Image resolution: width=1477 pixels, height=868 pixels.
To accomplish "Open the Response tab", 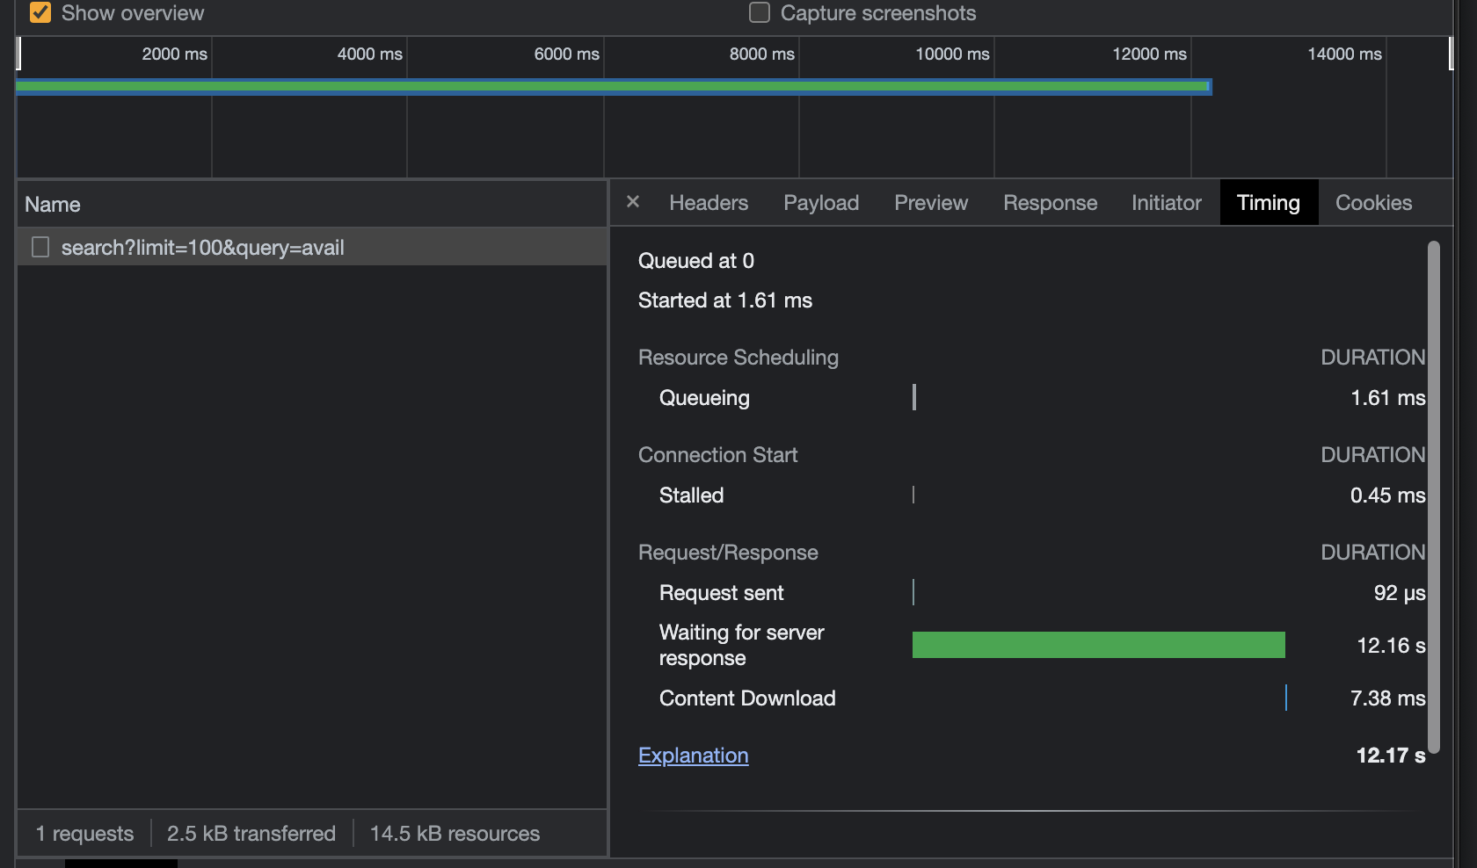I will tap(1050, 202).
